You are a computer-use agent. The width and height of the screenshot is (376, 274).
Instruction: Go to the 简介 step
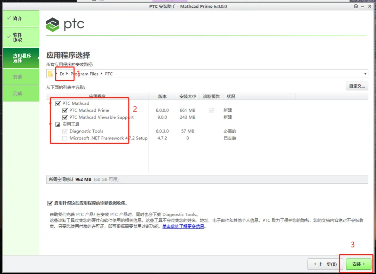coord(21,18)
